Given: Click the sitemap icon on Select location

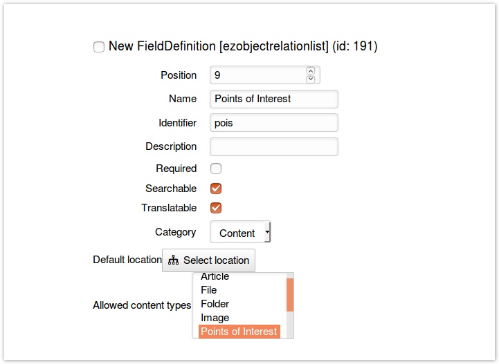Looking at the screenshot, I should point(173,260).
